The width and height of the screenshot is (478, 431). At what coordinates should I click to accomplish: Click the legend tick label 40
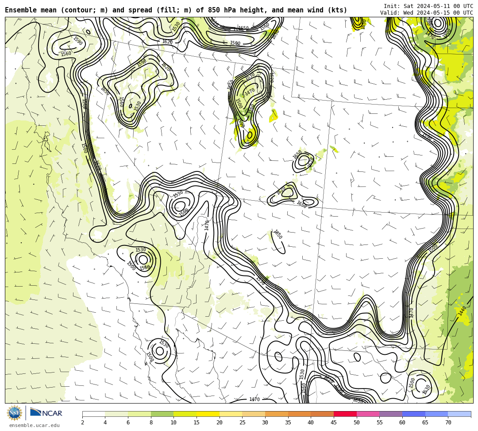(311, 423)
